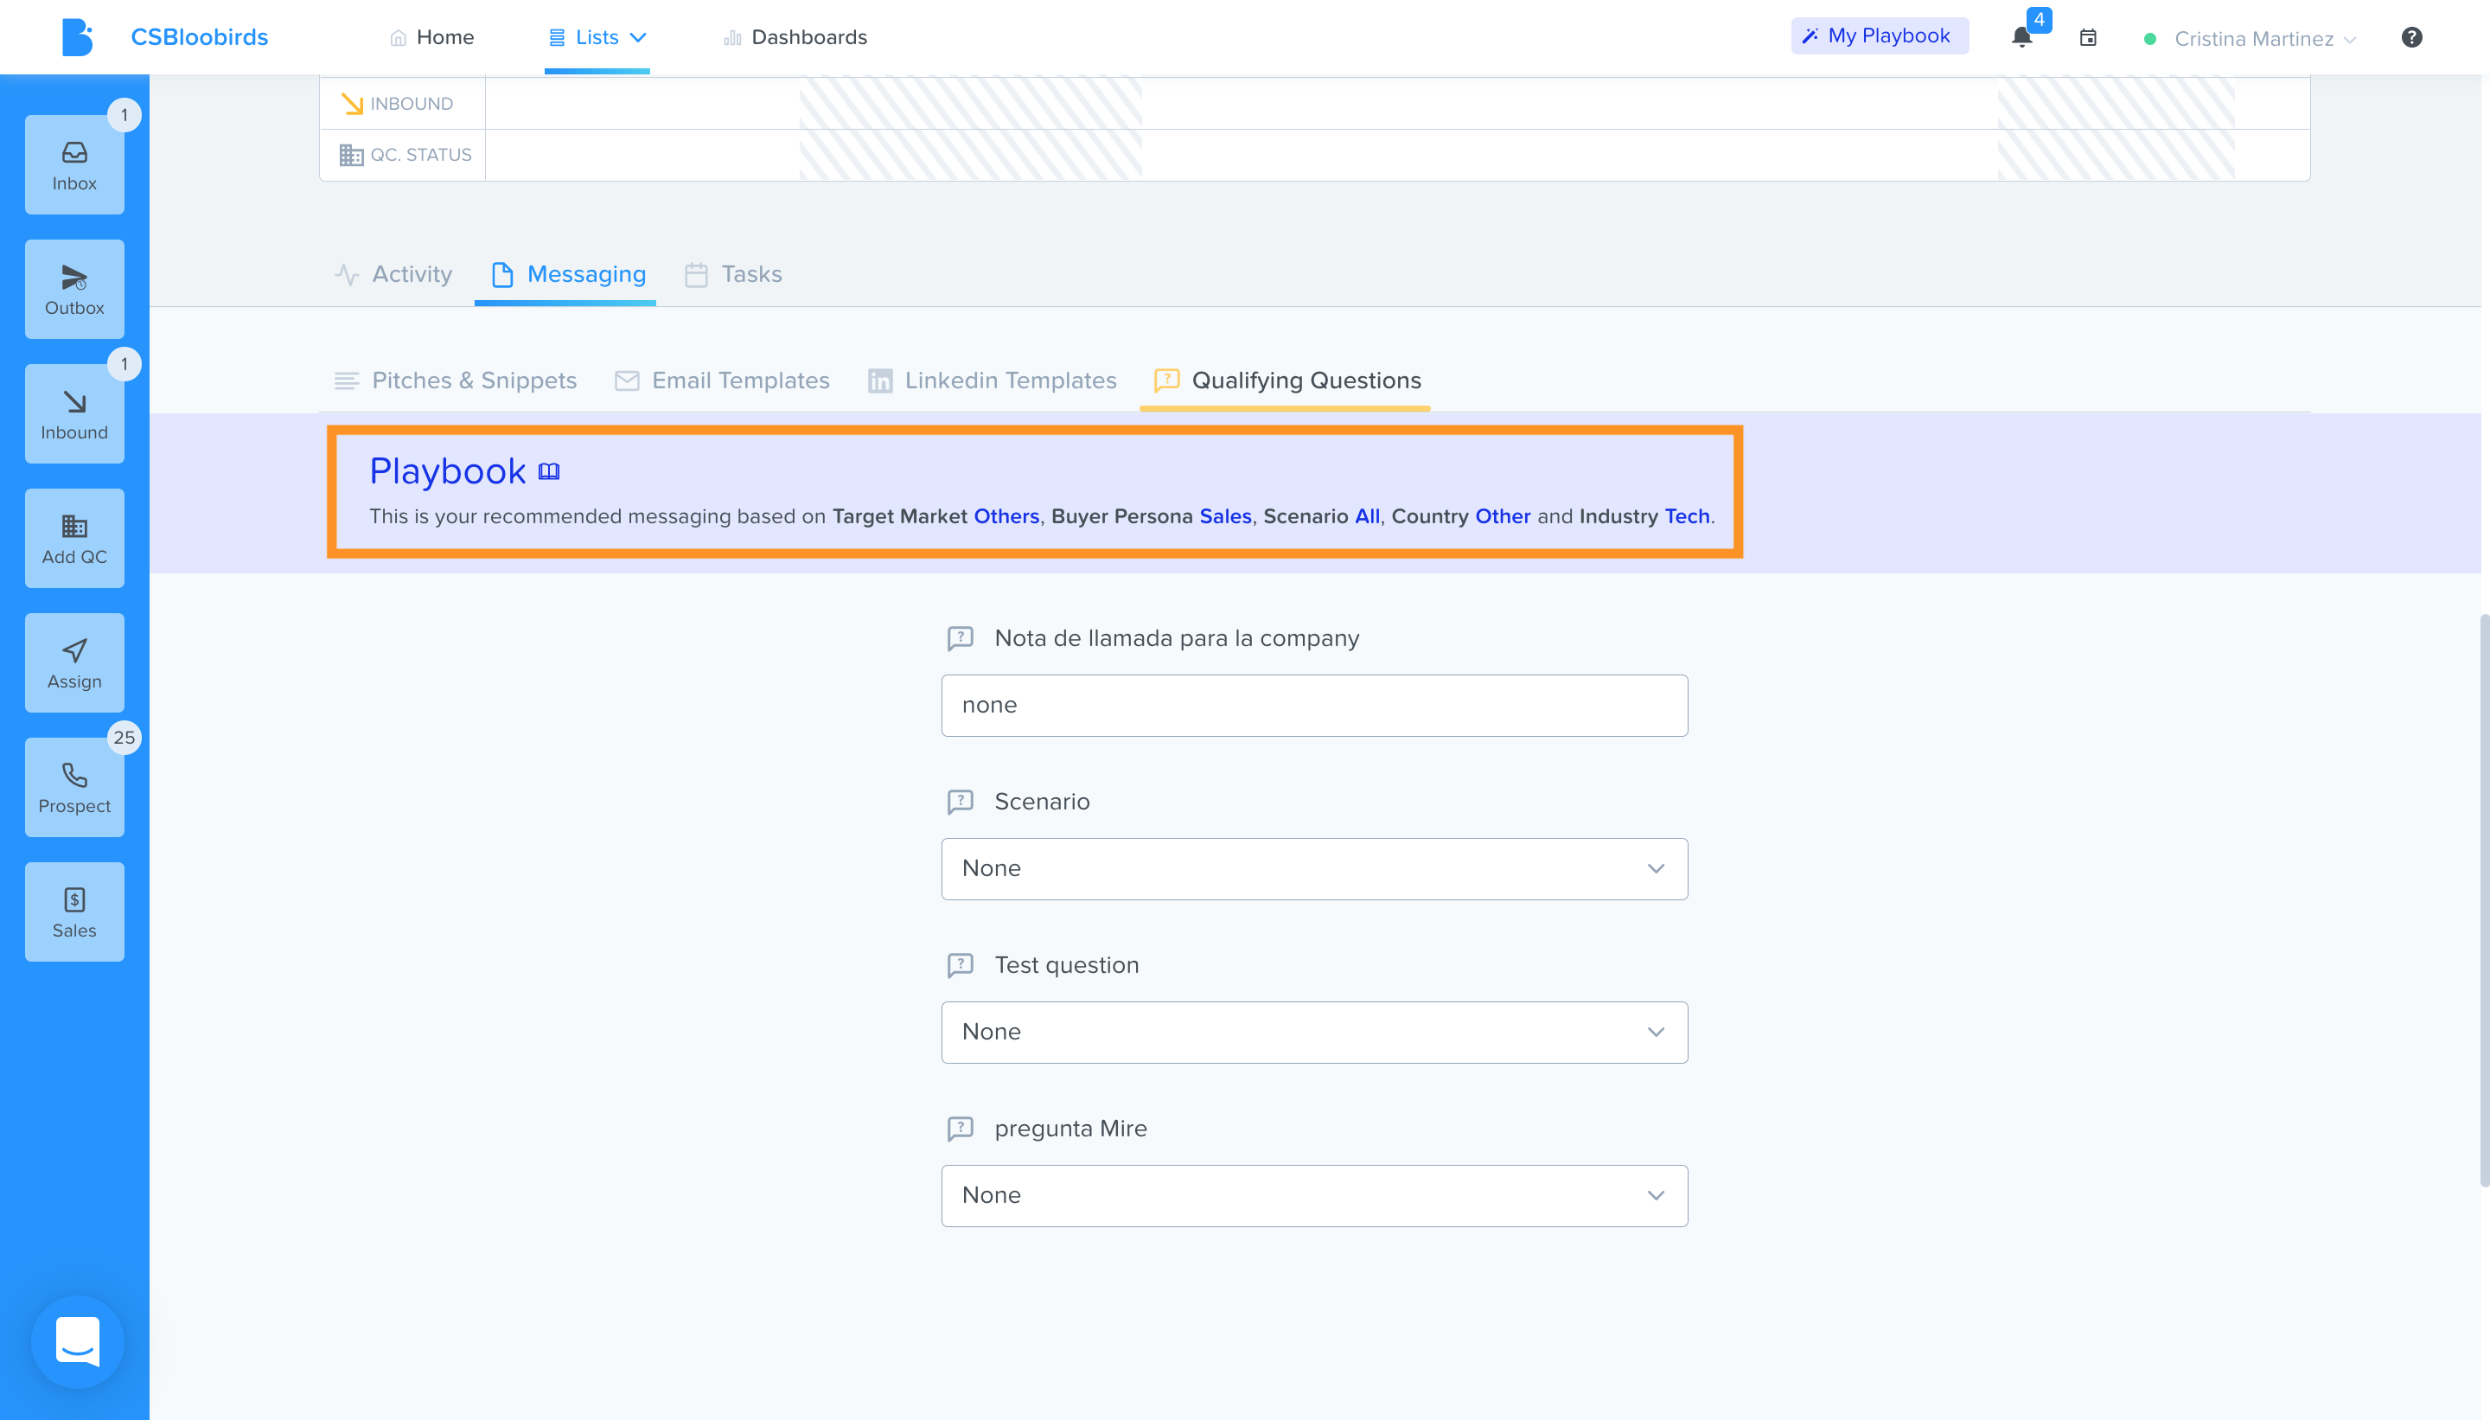The height and width of the screenshot is (1420, 2490).
Task: Open the chat support bubble
Action: point(77,1342)
